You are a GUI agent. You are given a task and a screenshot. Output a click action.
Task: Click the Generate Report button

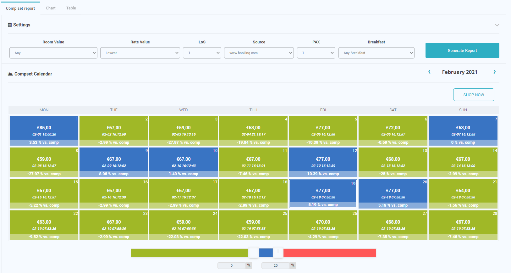click(462, 50)
